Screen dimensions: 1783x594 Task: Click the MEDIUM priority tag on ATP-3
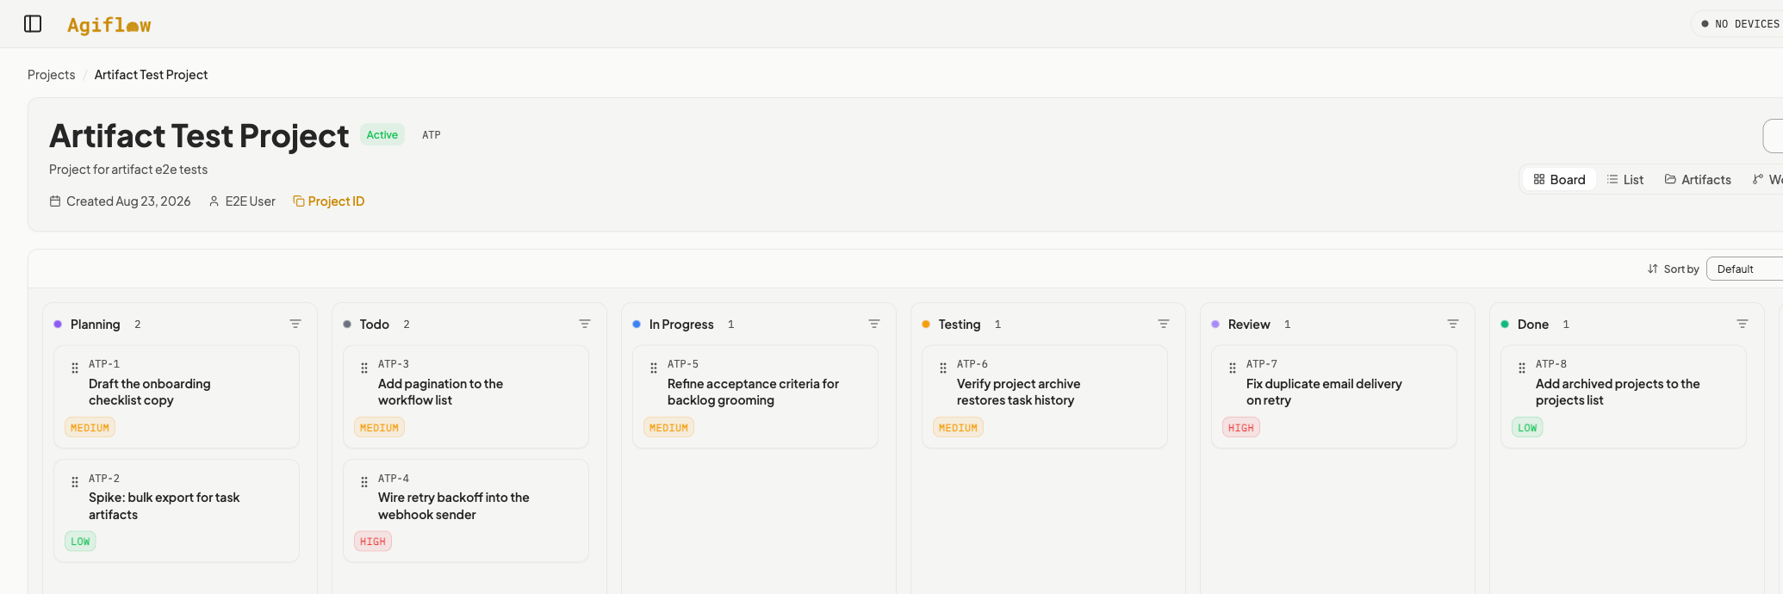(379, 428)
